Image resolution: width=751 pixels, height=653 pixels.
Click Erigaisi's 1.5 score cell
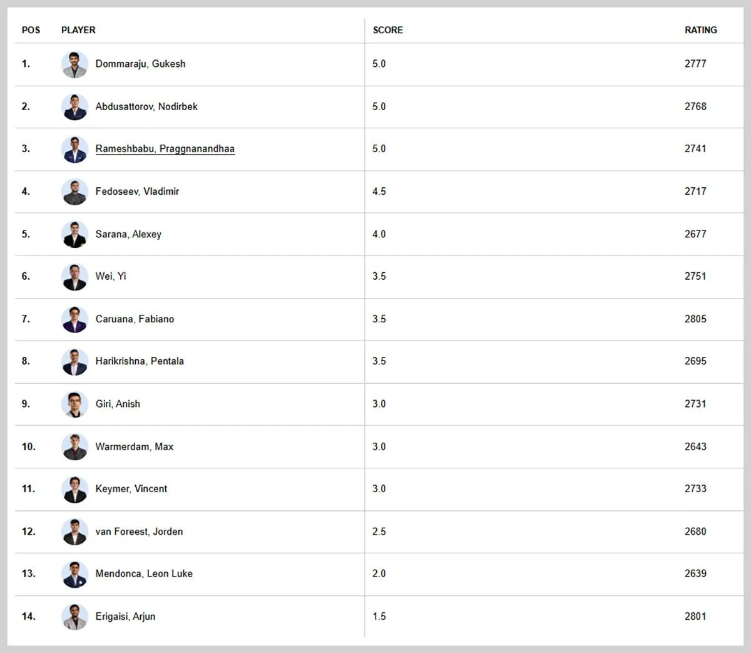(x=379, y=616)
